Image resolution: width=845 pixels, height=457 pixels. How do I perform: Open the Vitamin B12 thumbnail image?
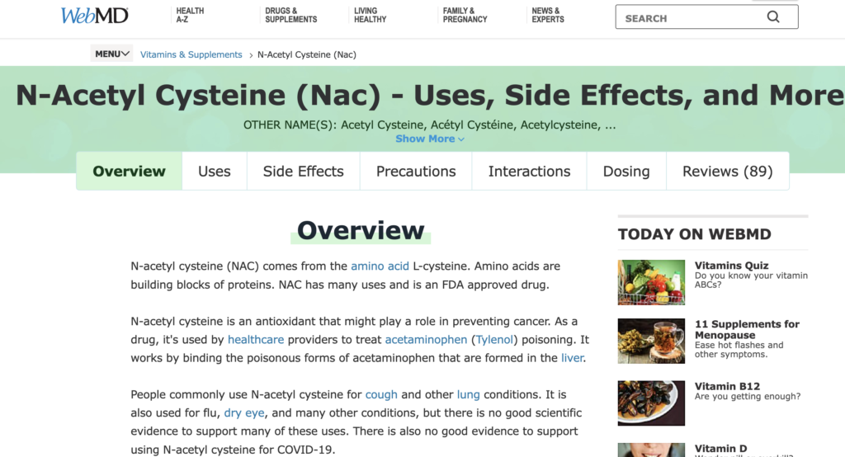651,403
